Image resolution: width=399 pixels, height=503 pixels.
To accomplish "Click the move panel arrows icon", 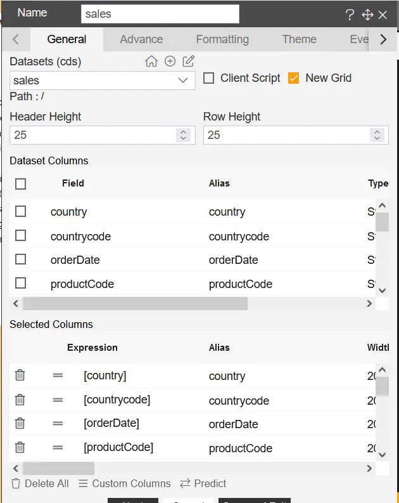I will pos(367,15).
